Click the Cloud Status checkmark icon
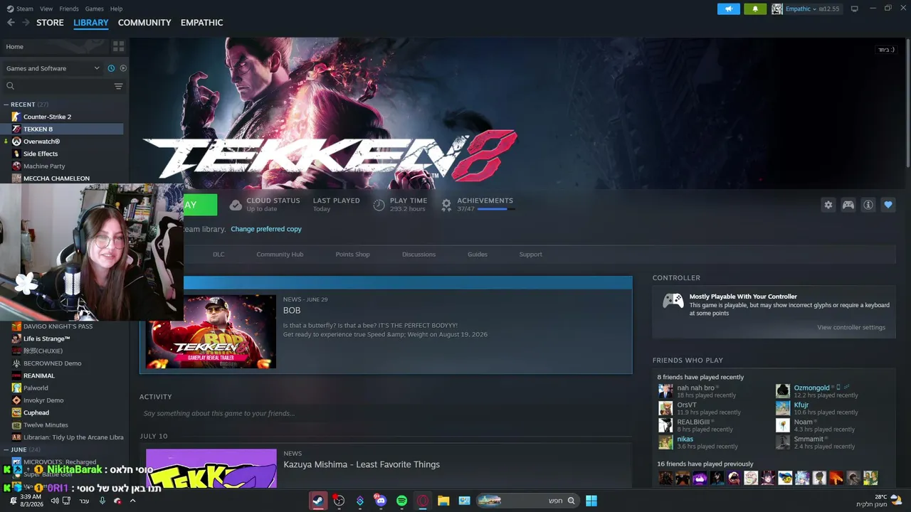Image resolution: width=911 pixels, height=512 pixels. click(236, 205)
